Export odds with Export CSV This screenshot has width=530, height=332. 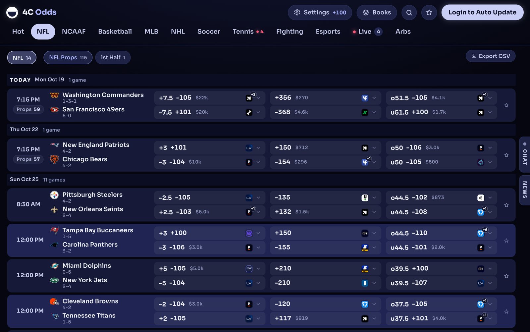point(491,56)
